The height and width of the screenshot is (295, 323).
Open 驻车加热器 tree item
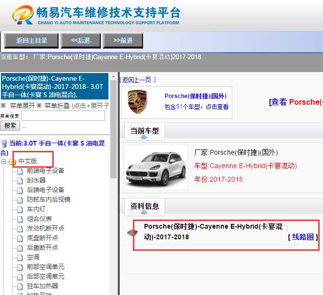(42, 286)
